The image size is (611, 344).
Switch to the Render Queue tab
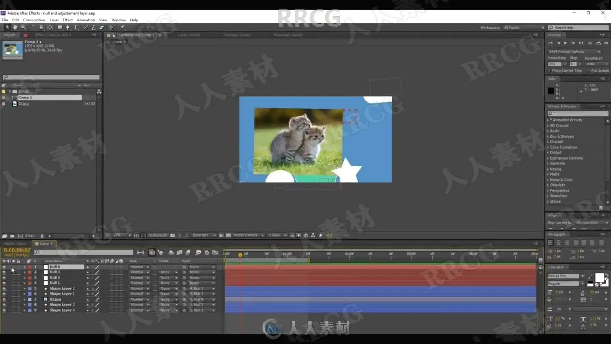(x=15, y=244)
